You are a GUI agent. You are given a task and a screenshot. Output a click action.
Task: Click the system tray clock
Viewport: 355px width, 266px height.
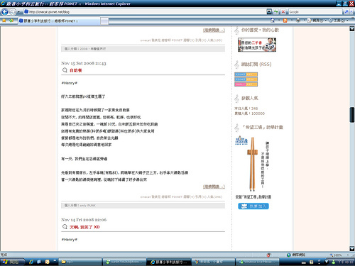coord(346,262)
